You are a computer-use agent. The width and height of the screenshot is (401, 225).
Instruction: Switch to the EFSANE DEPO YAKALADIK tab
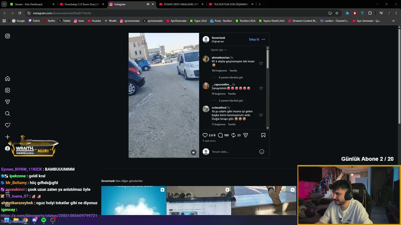181,4
